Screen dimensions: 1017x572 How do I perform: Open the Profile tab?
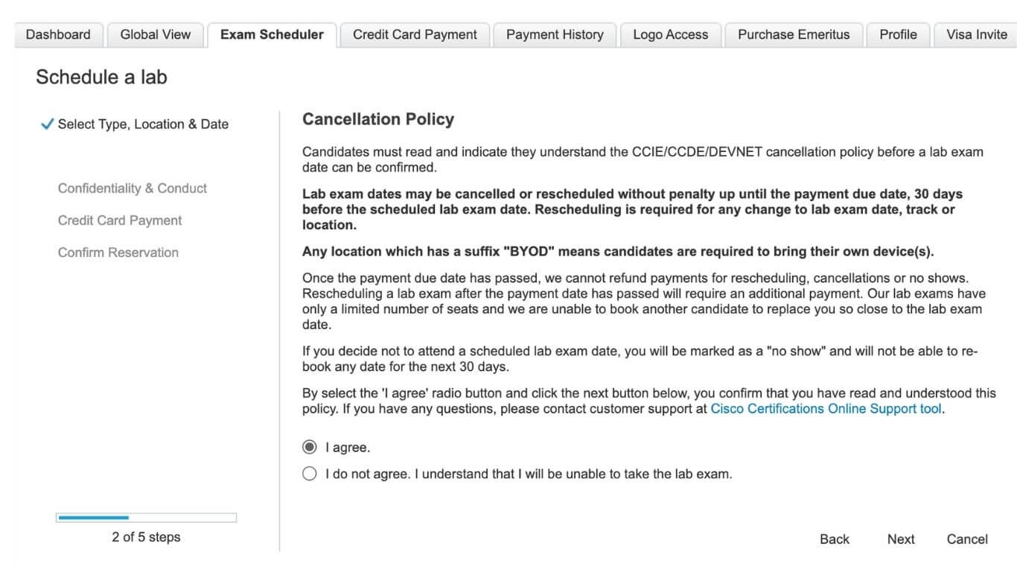[898, 34]
